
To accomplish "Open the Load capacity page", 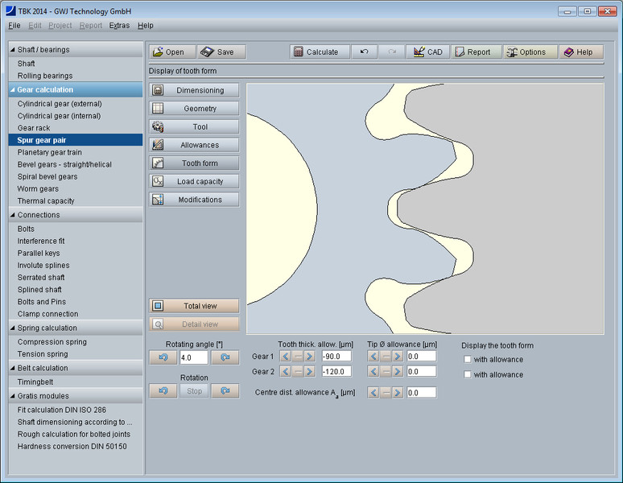I will [x=194, y=181].
